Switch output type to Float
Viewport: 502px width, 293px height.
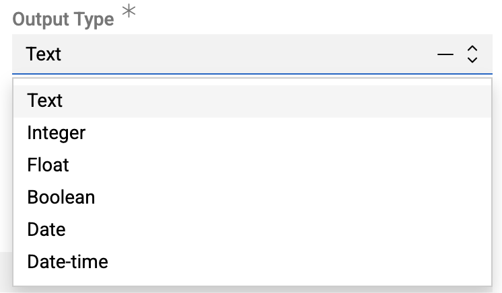[48, 165]
